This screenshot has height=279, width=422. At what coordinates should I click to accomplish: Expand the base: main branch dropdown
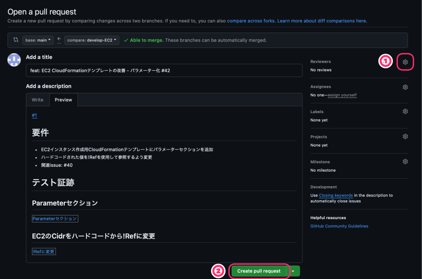[38, 40]
